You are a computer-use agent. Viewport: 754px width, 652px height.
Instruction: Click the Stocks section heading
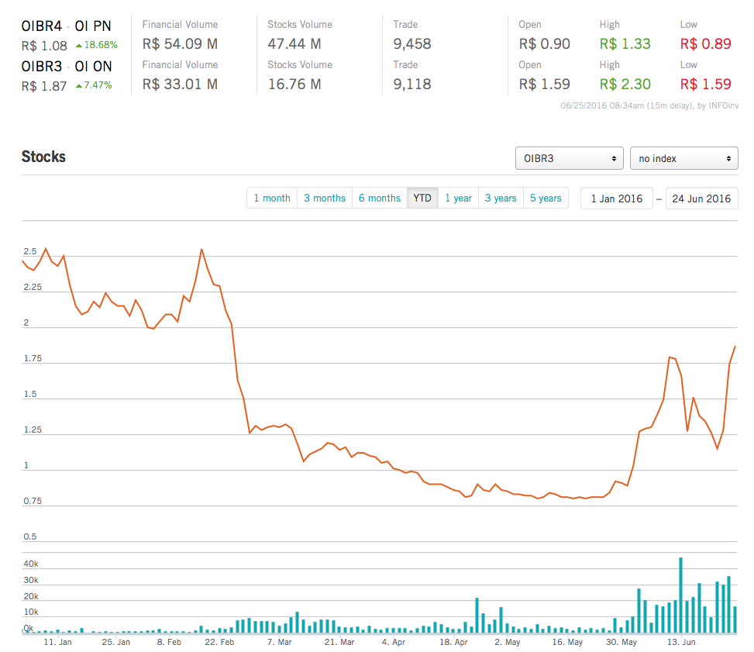[43, 157]
